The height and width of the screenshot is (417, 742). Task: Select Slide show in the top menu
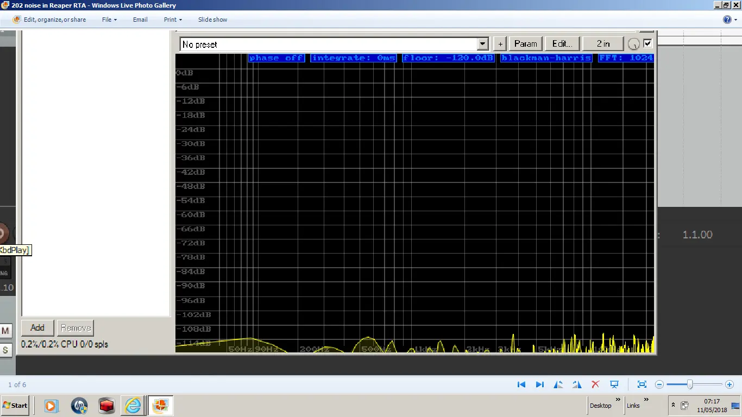pos(212,20)
